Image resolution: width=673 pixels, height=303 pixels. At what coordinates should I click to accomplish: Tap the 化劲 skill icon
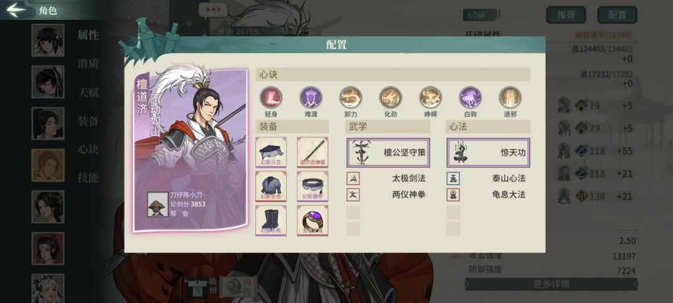pos(391,97)
